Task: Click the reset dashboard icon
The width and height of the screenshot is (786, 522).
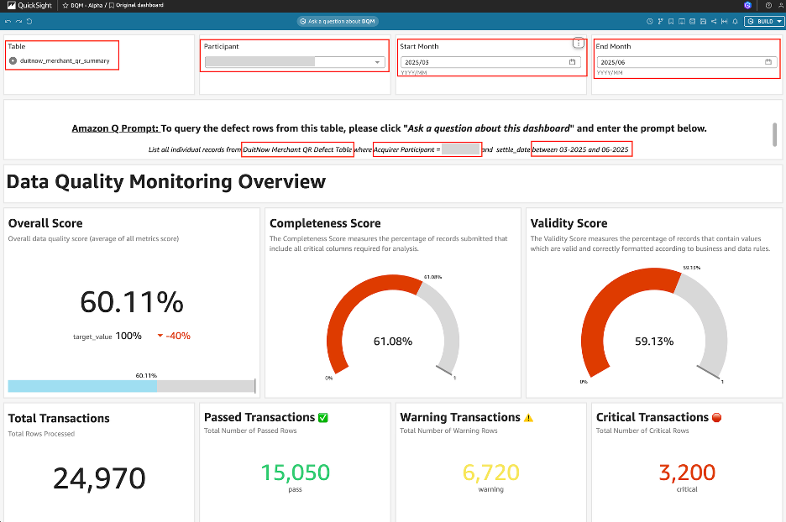Action: 29,21
